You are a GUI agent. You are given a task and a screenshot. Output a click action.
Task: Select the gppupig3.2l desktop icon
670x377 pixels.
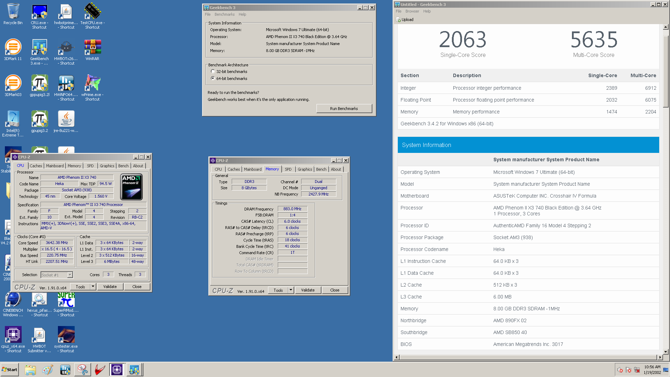(x=39, y=86)
